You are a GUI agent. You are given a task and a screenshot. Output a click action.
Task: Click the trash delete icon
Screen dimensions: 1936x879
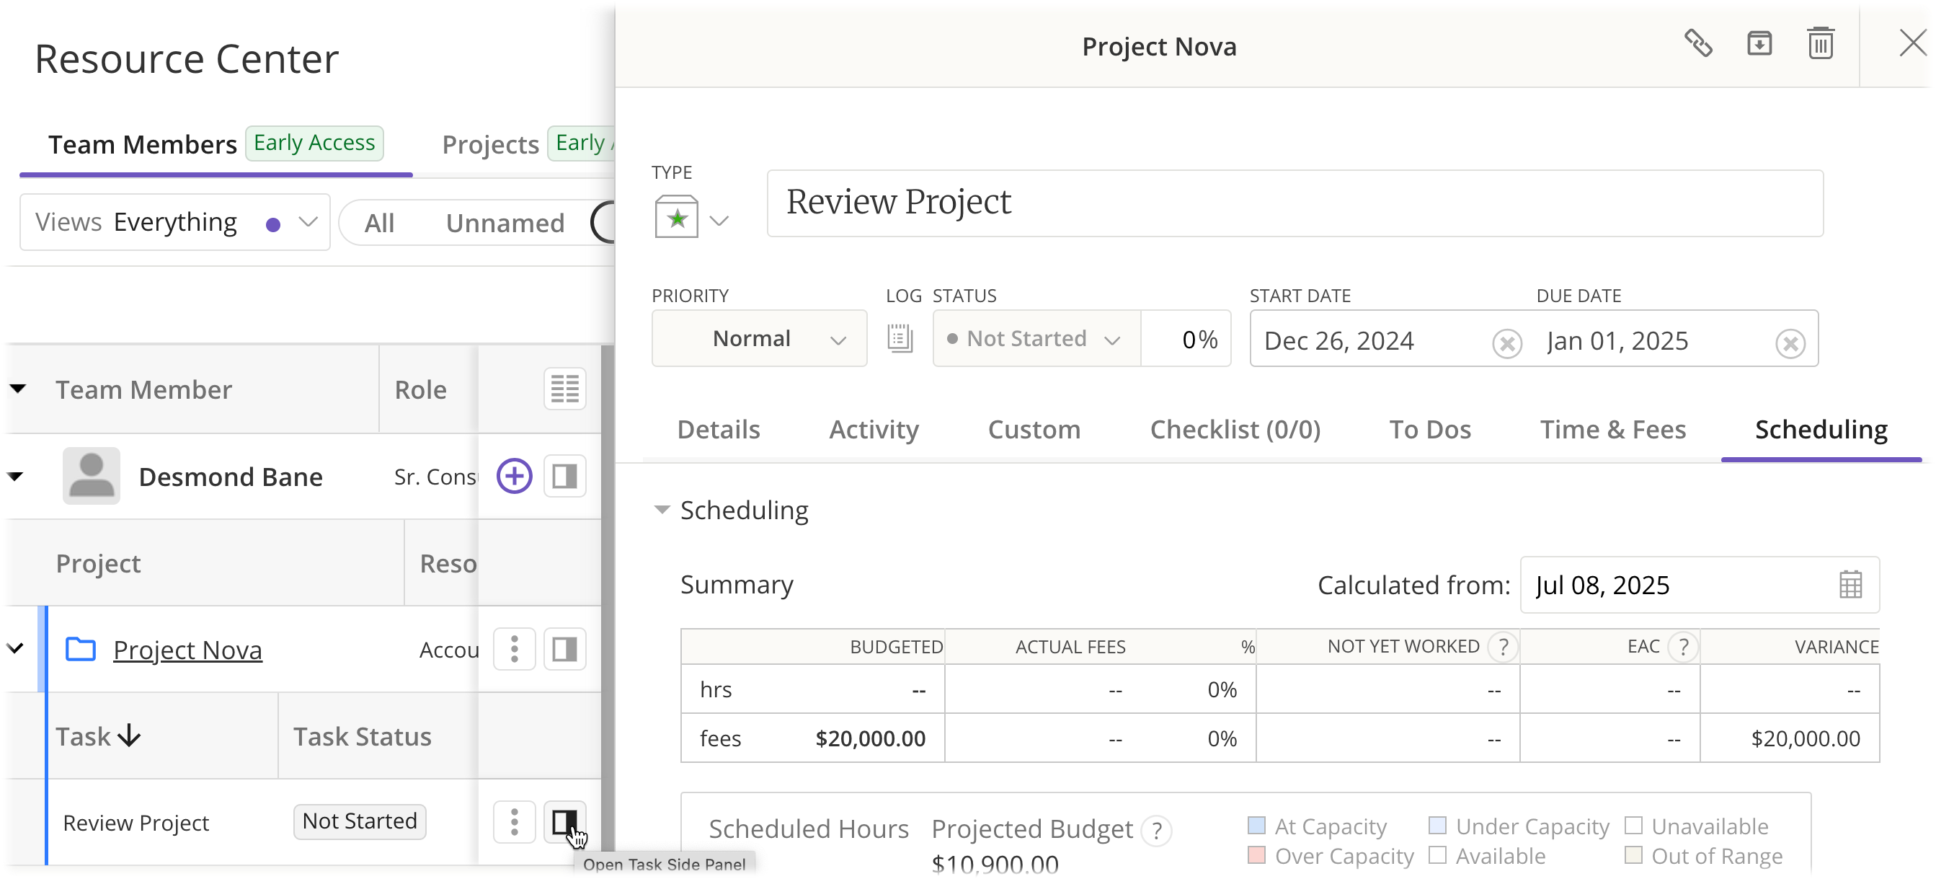1819,43
